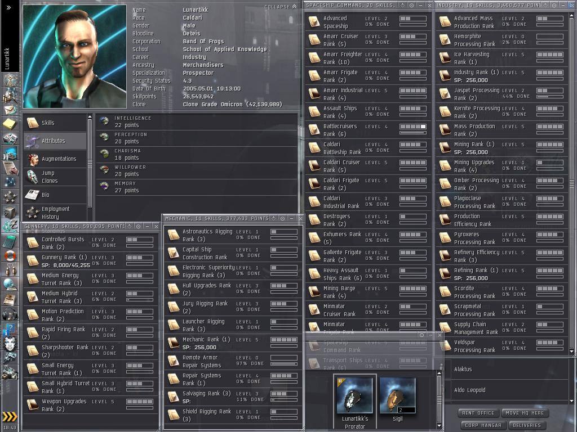Collapse the character info header
Screen dimensions: 577x432
(281, 7)
